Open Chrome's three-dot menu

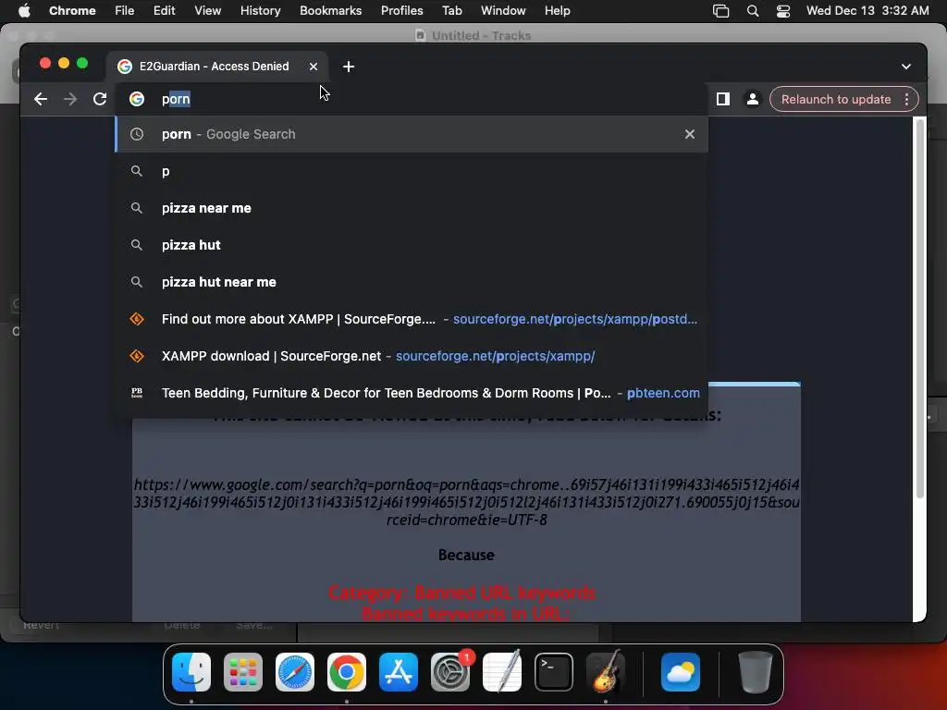[x=906, y=99]
